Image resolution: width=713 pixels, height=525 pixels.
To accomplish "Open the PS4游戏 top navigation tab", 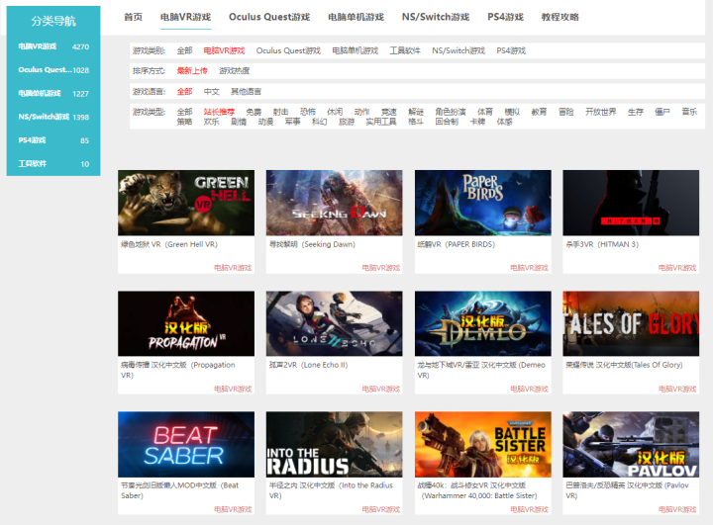I will [x=505, y=18].
